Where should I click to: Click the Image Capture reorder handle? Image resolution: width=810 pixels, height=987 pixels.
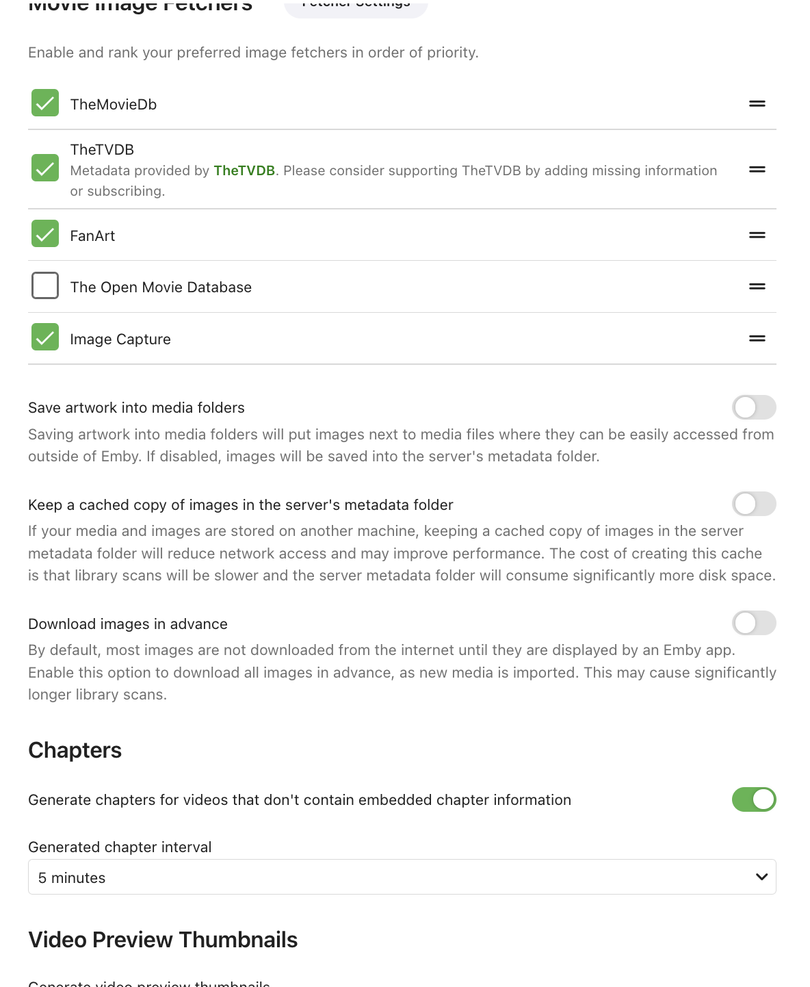(757, 339)
